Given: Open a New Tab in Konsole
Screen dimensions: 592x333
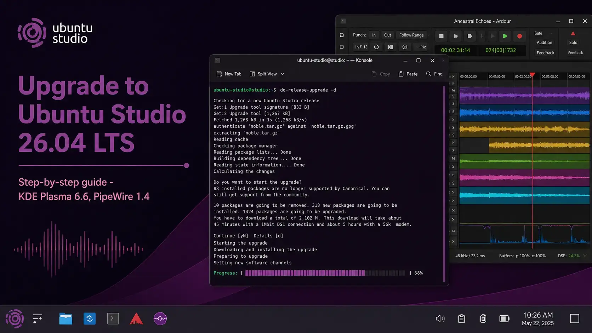Looking at the screenshot, I should 229,74.
